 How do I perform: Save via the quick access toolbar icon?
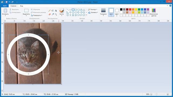click(x=6, y=2)
